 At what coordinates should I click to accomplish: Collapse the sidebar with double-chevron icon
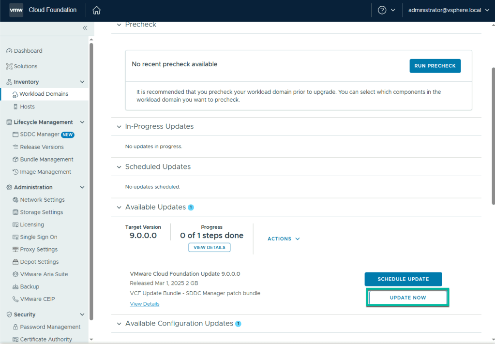click(85, 28)
